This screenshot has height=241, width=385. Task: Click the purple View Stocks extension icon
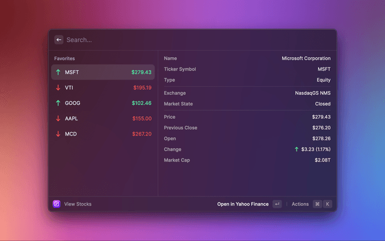[x=57, y=204]
